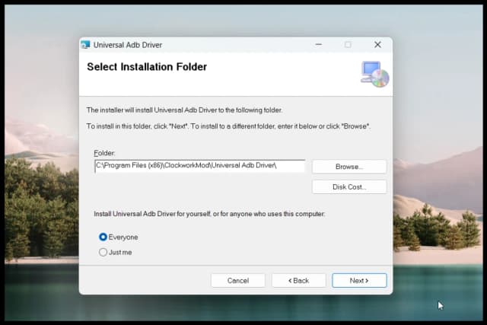Click the disabled maximize window button
Viewport: 487px width, 325px height.
click(x=348, y=45)
